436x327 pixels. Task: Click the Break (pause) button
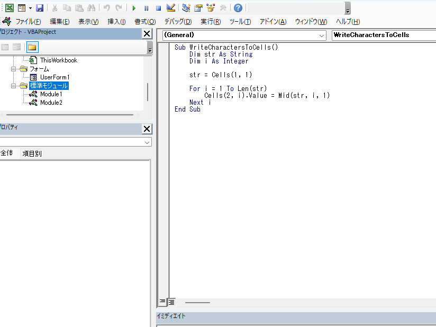click(x=146, y=8)
